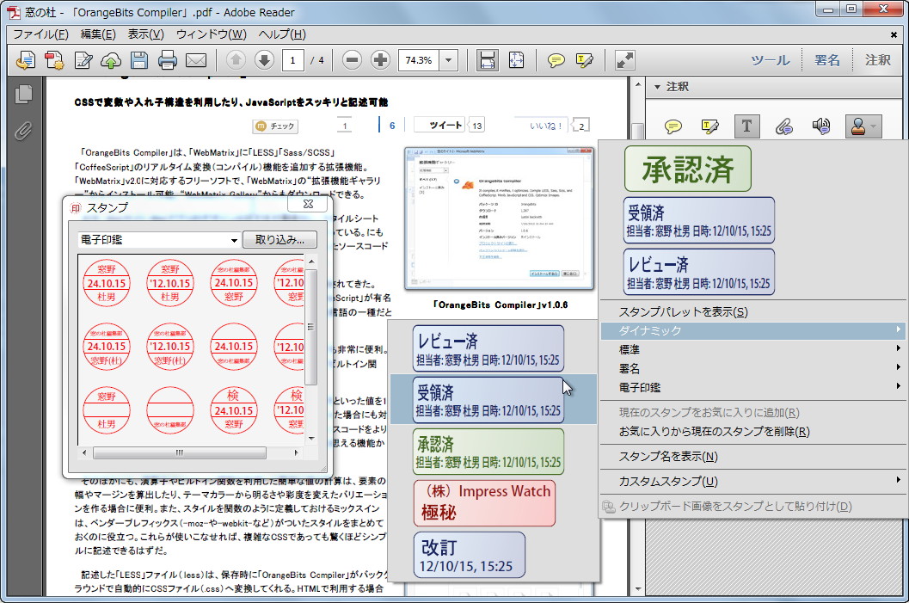Open the zoom percentage dropdown
Screen dimensions: 909x603
coord(448,59)
